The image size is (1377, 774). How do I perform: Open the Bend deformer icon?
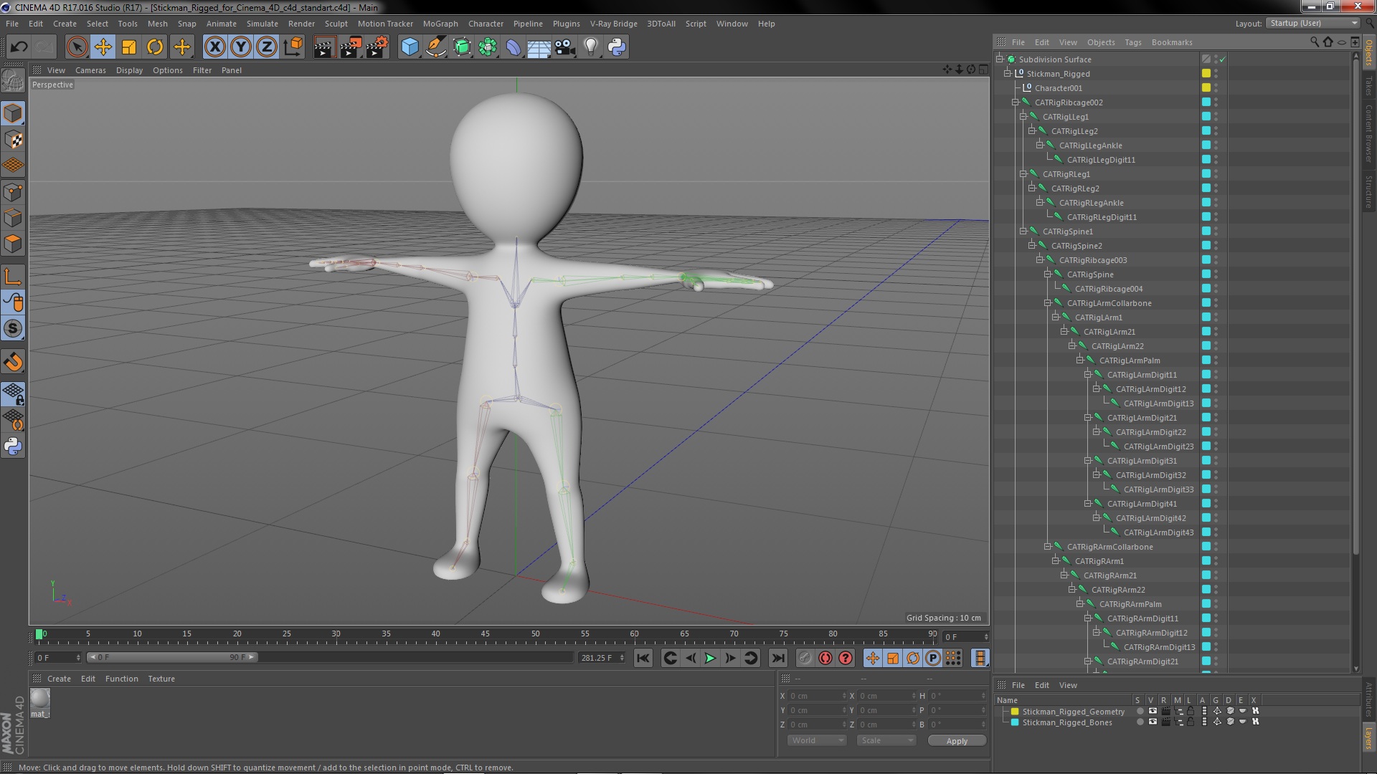pyautogui.click(x=514, y=47)
